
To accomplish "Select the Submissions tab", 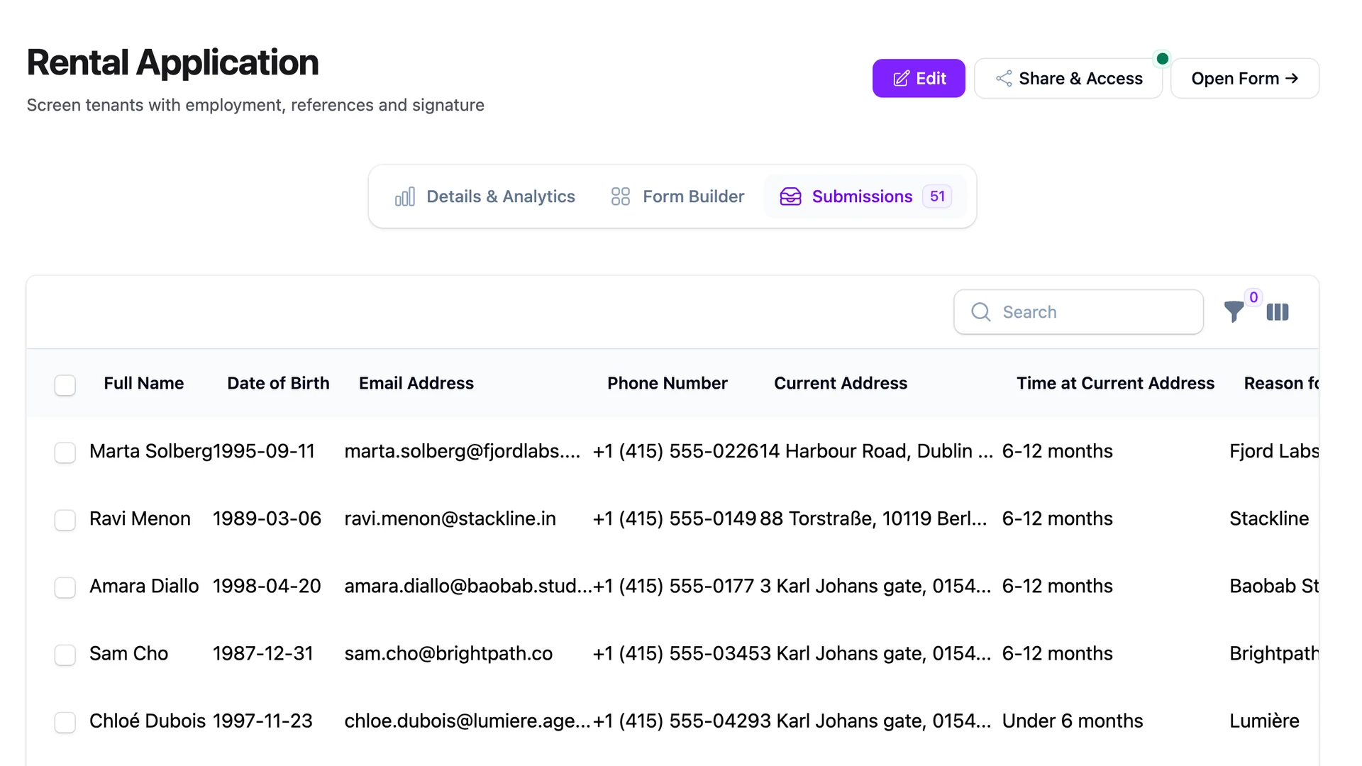I will point(865,196).
